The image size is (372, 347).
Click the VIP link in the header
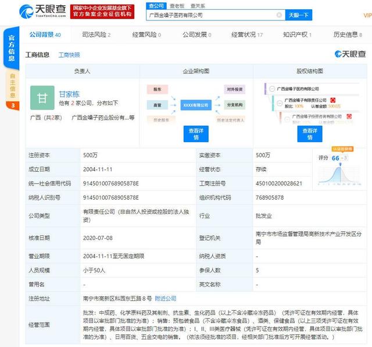(x=367, y=16)
